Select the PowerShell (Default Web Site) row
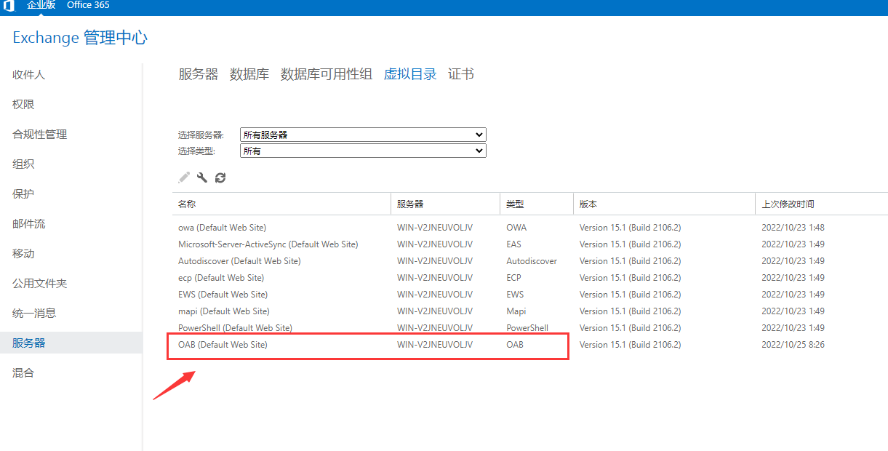 pyautogui.click(x=530, y=328)
